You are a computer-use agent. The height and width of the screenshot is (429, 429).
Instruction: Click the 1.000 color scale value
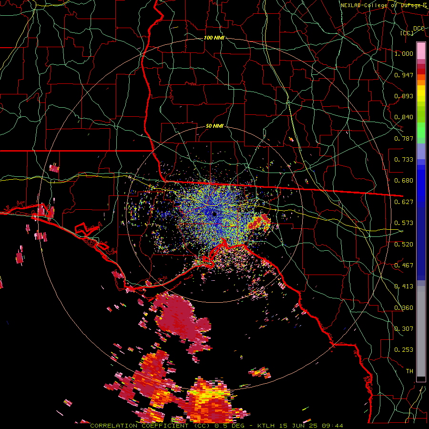pyautogui.click(x=404, y=53)
